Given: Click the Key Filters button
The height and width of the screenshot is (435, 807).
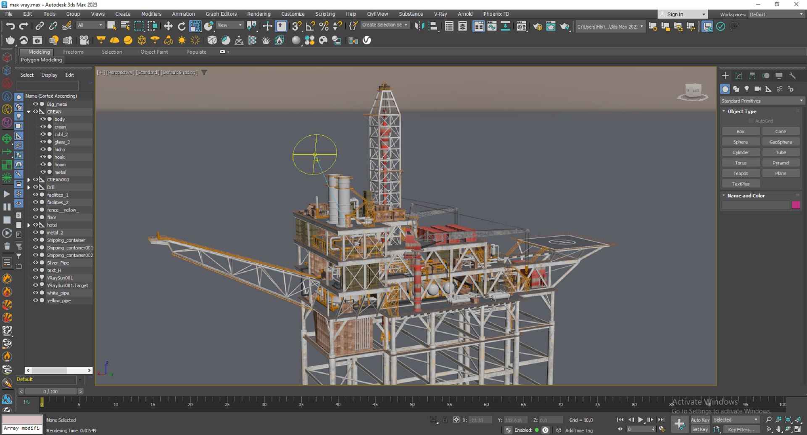Looking at the screenshot, I should 741,429.
